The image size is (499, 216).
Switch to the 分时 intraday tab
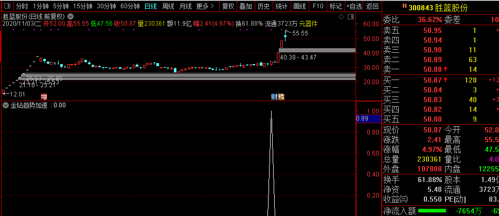point(22,6)
